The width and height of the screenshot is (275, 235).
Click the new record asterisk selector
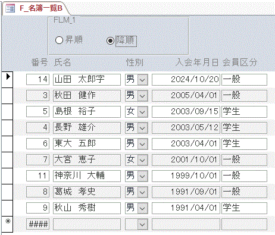point(8,224)
